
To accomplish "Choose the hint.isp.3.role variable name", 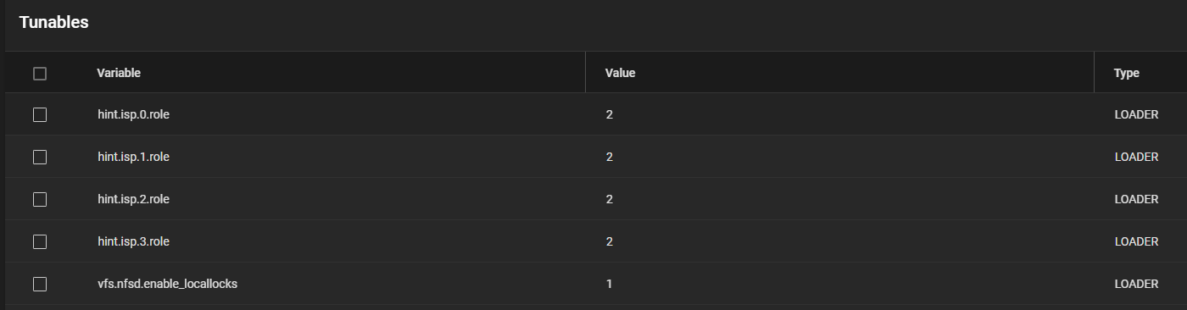I will click(x=133, y=241).
